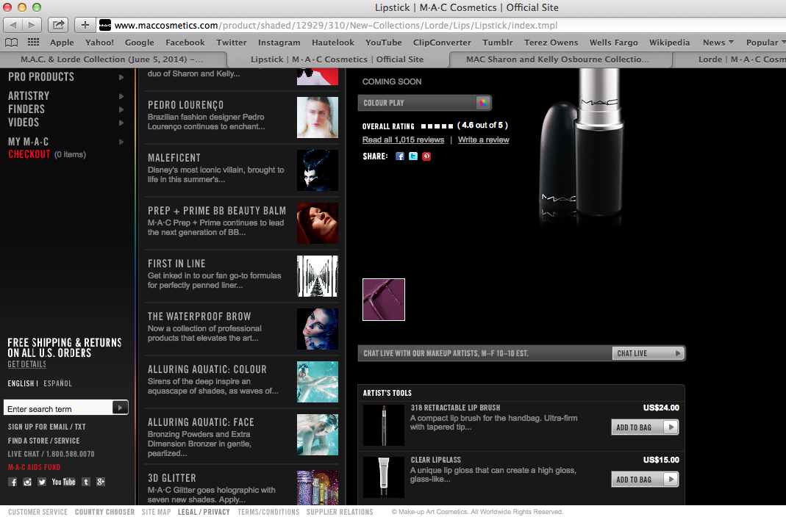
Task: Submit search with the arrow button
Action: pos(120,408)
